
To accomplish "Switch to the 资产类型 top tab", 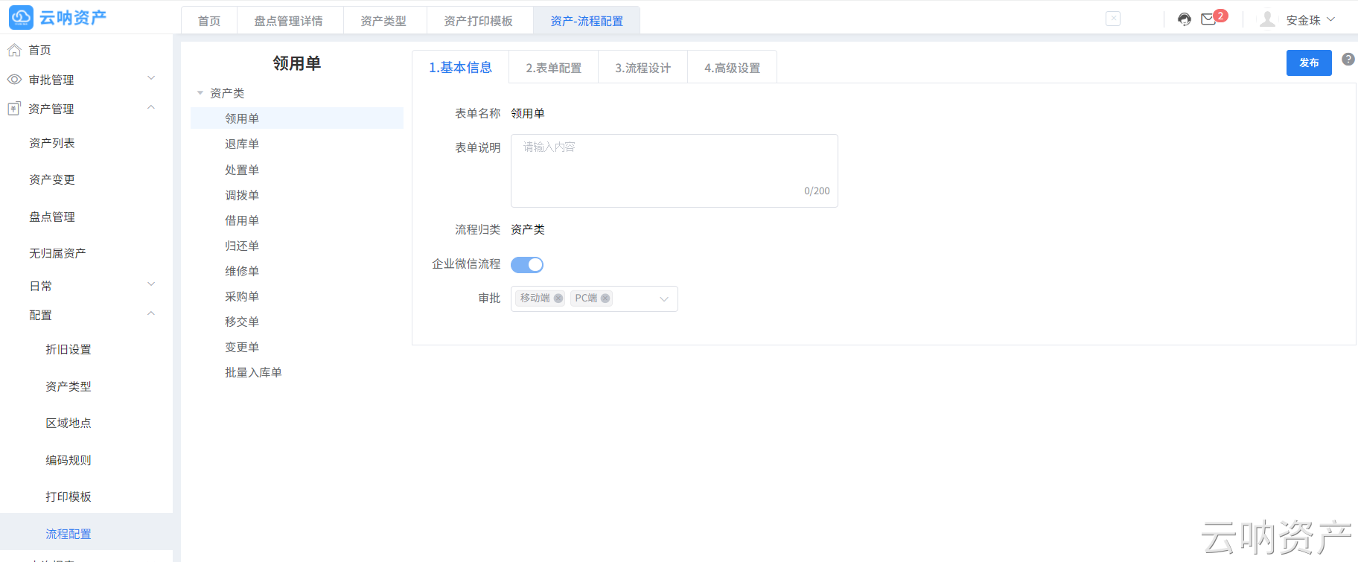I will point(383,21).
